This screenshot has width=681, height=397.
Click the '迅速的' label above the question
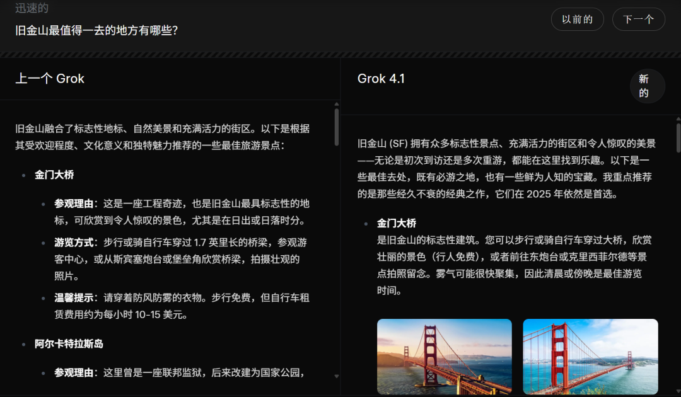tap(31, 8)
